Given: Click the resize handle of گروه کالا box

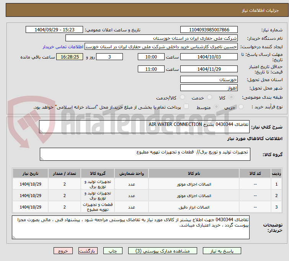Looking at the screenshot, I should tap(42, 158).
